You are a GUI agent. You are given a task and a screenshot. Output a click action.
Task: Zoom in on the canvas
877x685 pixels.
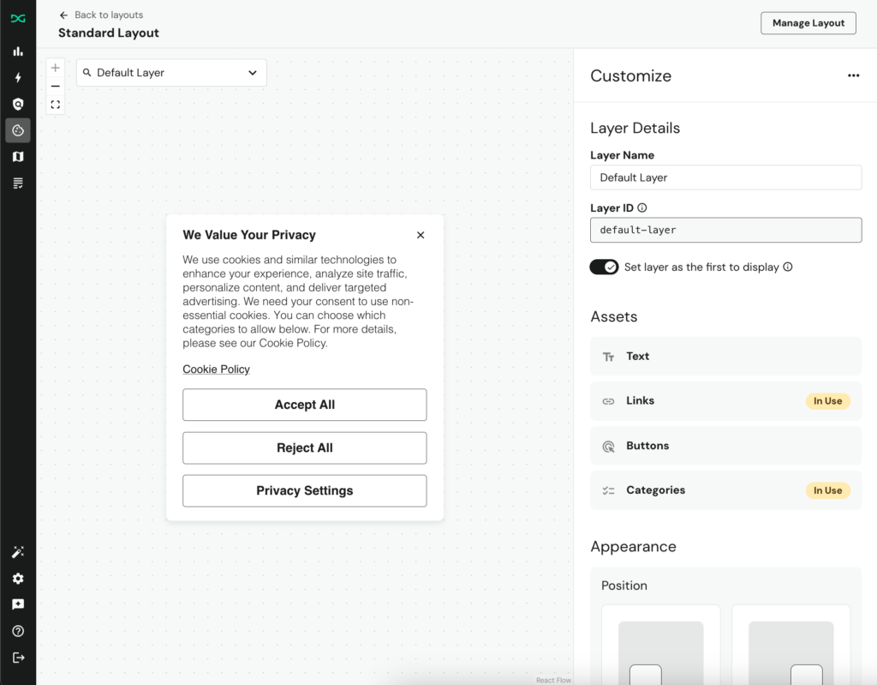pos(56,68)
